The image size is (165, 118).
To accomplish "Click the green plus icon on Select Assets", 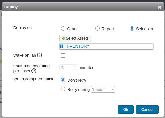I will point(64,38).
